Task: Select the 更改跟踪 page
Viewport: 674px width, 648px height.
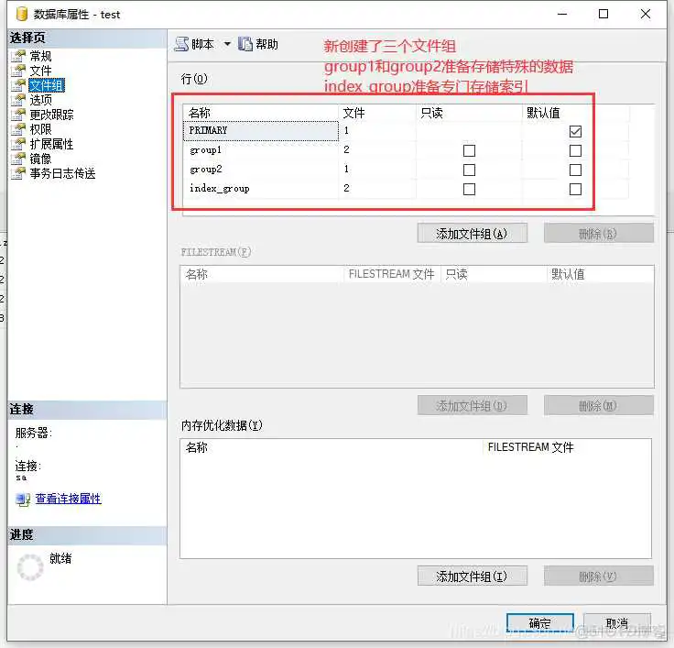Action: pyautogui.click(x=51, y=115)
